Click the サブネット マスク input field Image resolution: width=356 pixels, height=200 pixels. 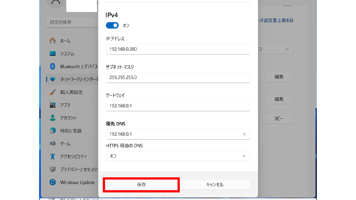(178, 77)
